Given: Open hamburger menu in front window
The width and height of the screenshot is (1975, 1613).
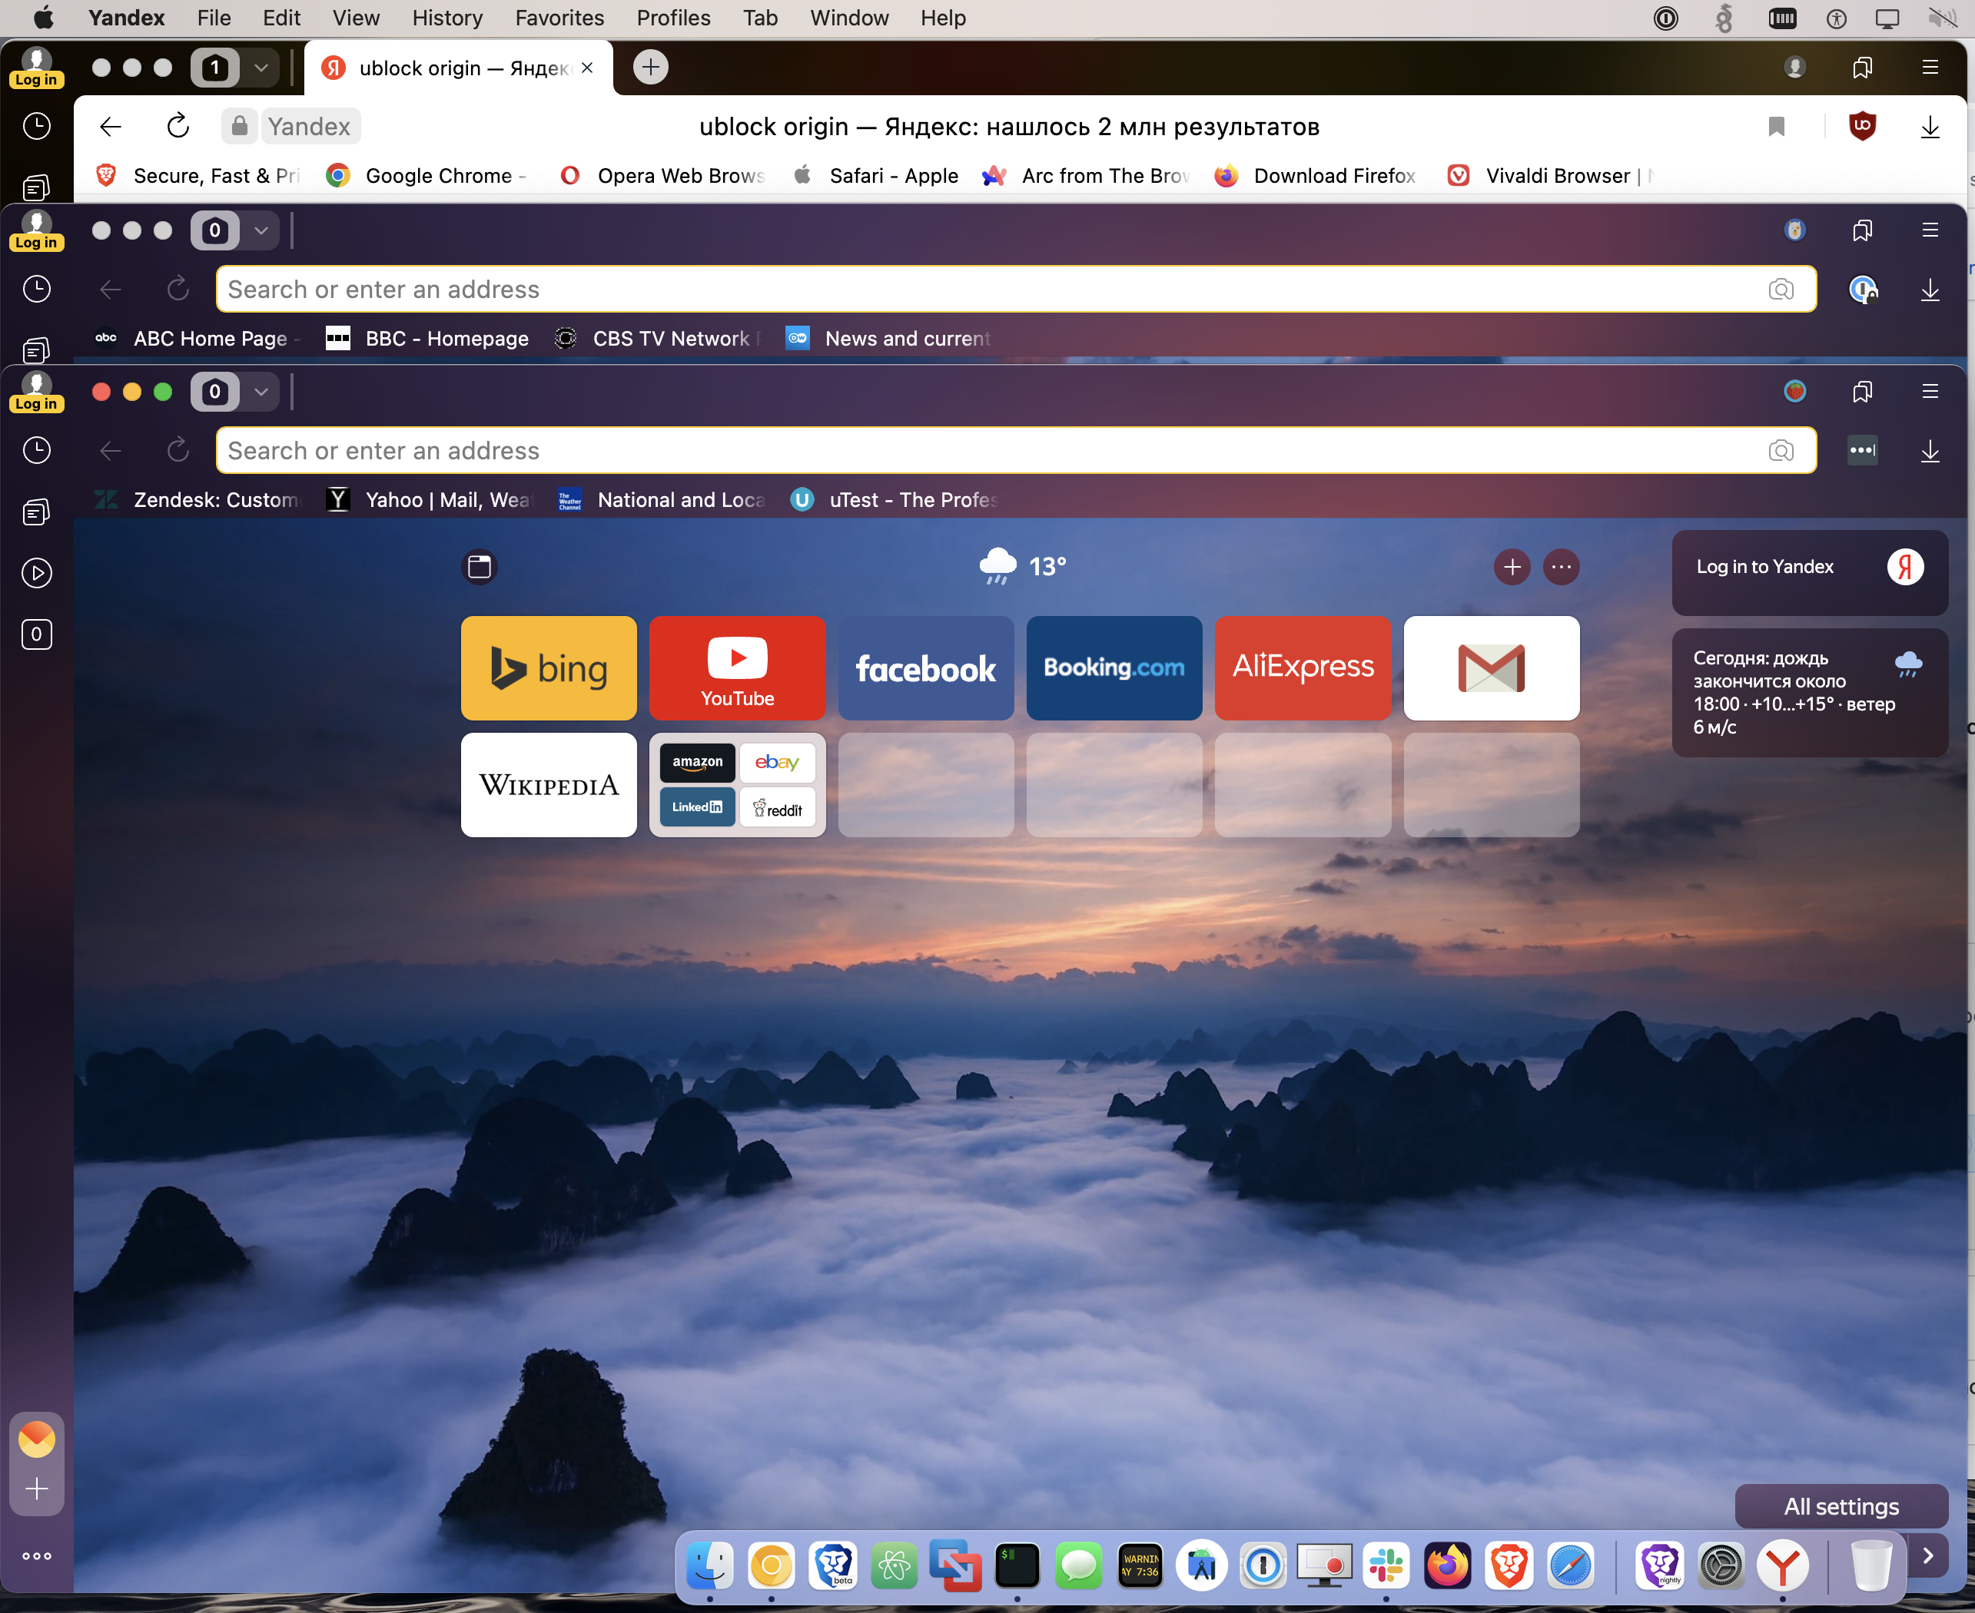Looking at the screenshot, I should pyautogui.click(x=1930, y=391).
